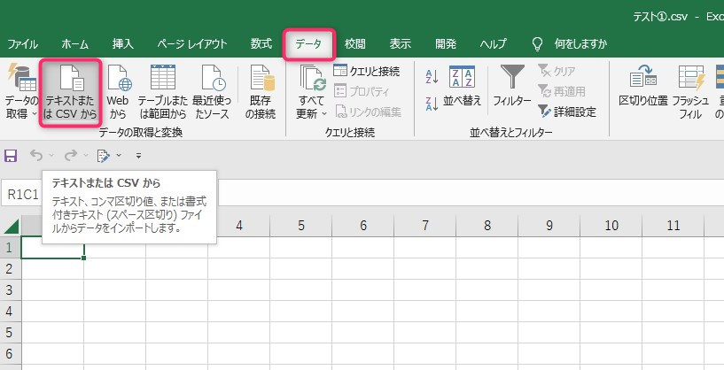
Task: Click the R1C1 name box
Action: pos(22,194)
